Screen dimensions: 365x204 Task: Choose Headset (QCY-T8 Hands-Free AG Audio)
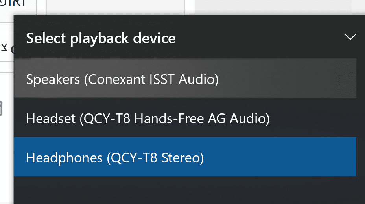click(x=147, y=118)
